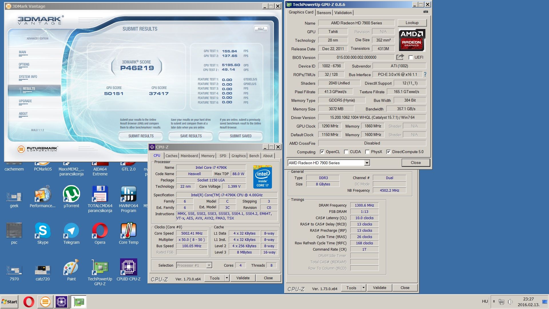The width and height of the screenshot is (549, 309).
Task: Expand the Processor #1 selection dropdown
Action: (209, 265)
